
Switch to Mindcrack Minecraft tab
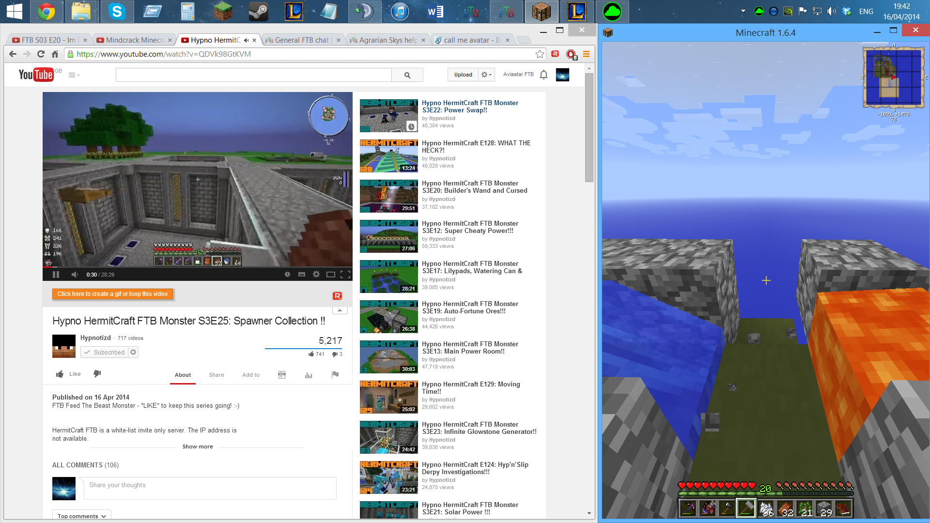point(135,40)
